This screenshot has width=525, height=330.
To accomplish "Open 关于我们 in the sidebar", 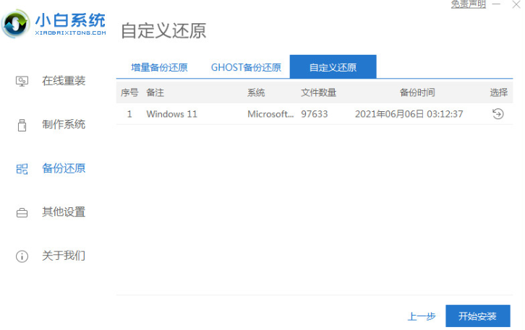I will click(64, 256).
